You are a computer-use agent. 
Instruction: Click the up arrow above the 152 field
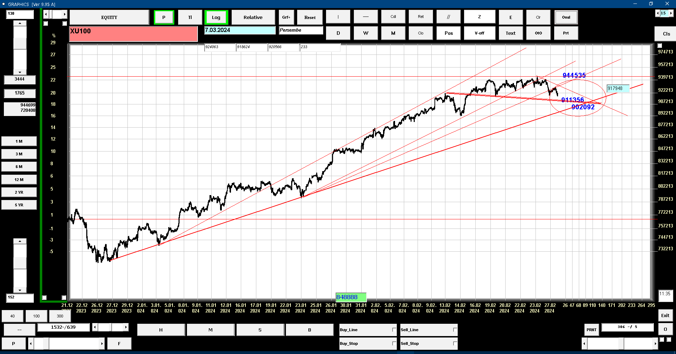click(x=20, y=241)
